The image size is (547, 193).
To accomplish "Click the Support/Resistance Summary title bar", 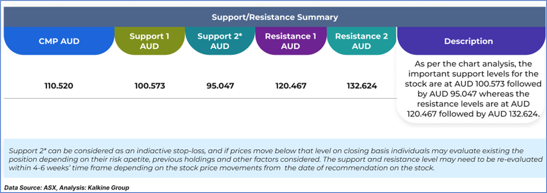I will click(274, 17).
